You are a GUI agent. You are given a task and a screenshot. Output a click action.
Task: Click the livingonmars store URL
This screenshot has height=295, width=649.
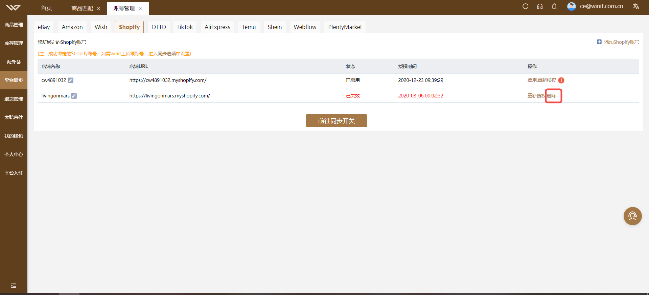click(x=170, y=96)
